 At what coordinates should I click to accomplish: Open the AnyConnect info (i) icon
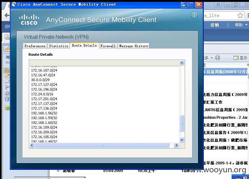[x=194, y=15]
